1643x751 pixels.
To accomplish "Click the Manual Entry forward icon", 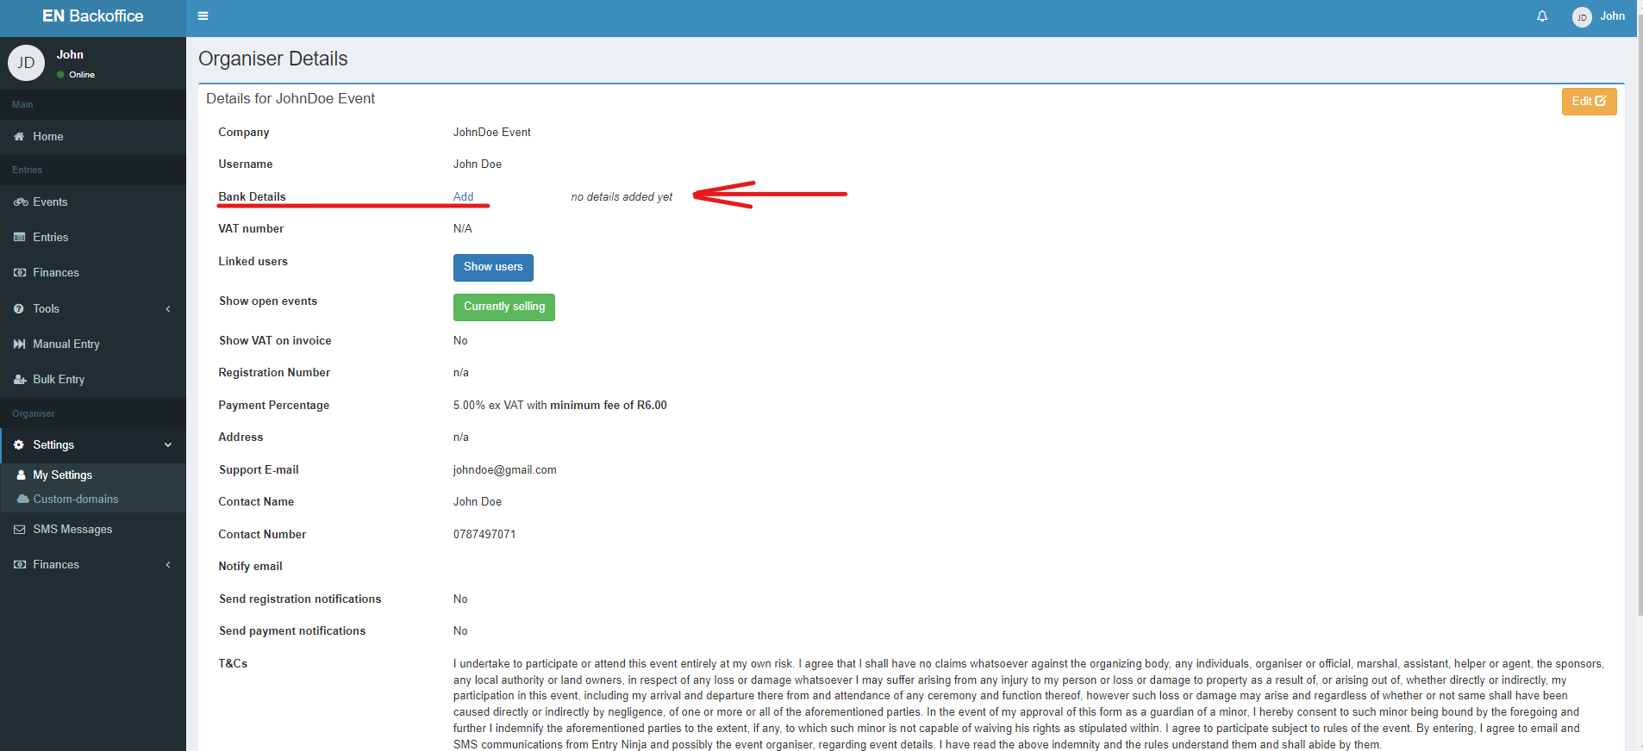I will 19,344.
